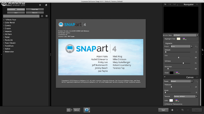This screenshot has height=114, width=204.
Task: Click the plus icon next to Quit
Action: tap(172, 110)
